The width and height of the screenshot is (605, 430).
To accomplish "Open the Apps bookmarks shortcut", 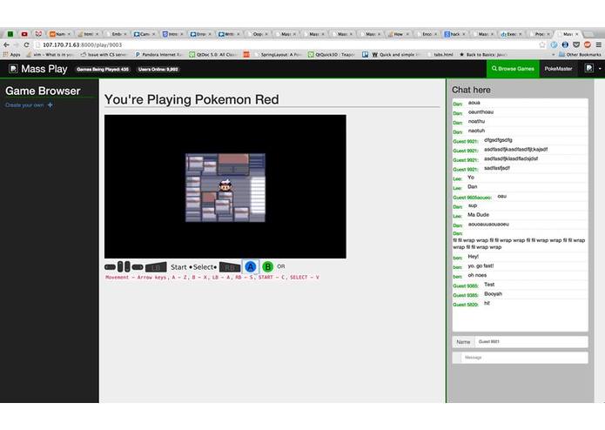I will 11,55.
